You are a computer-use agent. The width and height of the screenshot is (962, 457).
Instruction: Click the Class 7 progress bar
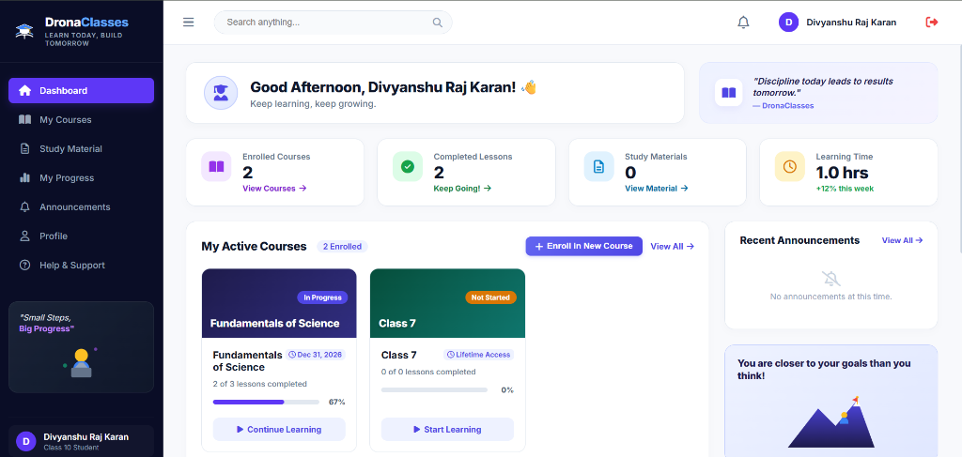[x=434, y=389]
